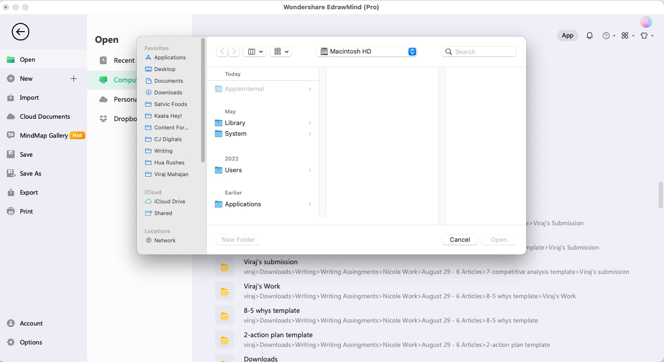Open the notifications bell icon
Screen dimensions: 664x362
pyautogui.click(x=590, y=36)
